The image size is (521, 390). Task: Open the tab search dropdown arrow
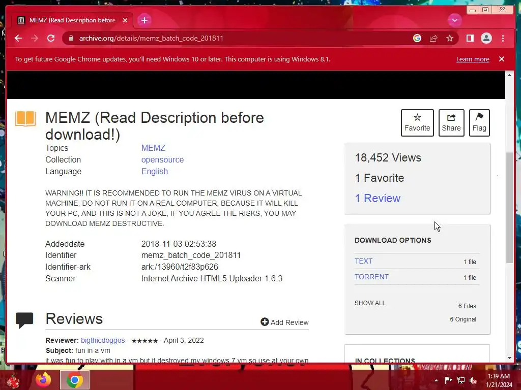point(454,20)
